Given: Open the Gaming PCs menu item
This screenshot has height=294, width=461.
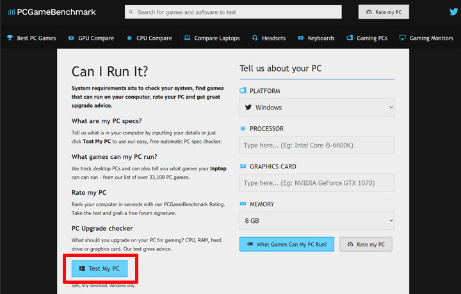Looking at the screenshot, I should pos(371,38).
